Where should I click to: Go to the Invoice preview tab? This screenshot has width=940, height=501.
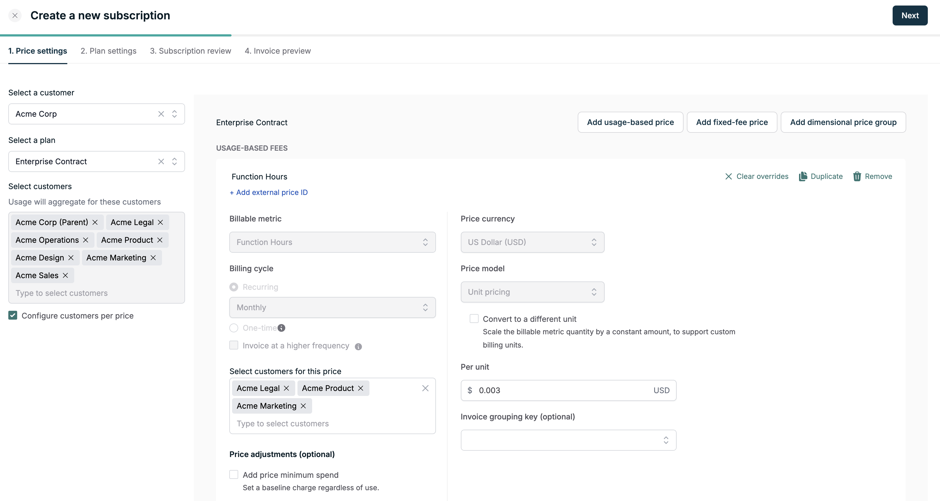pyautogui.click(x=278, y=51)
